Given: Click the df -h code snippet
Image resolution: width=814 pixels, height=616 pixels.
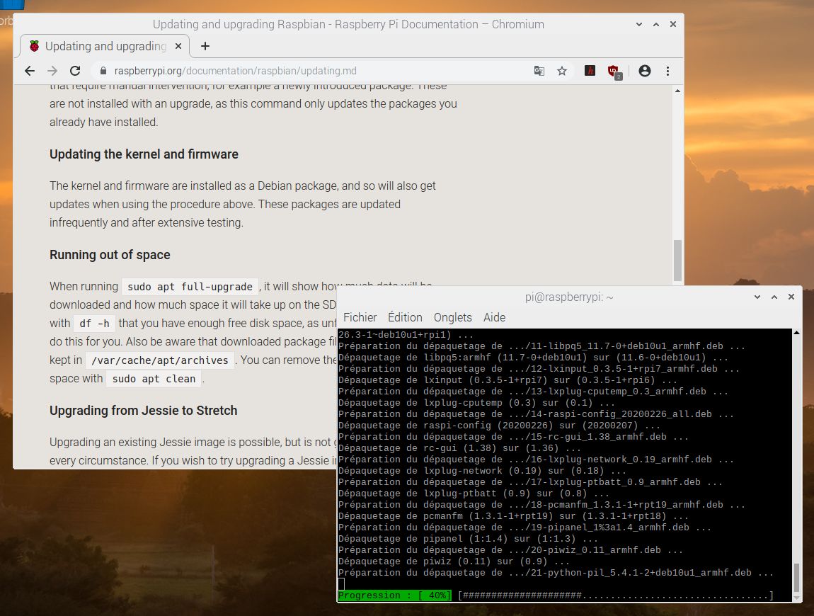Looking at the screenshot, I should [x=94, y=324].
